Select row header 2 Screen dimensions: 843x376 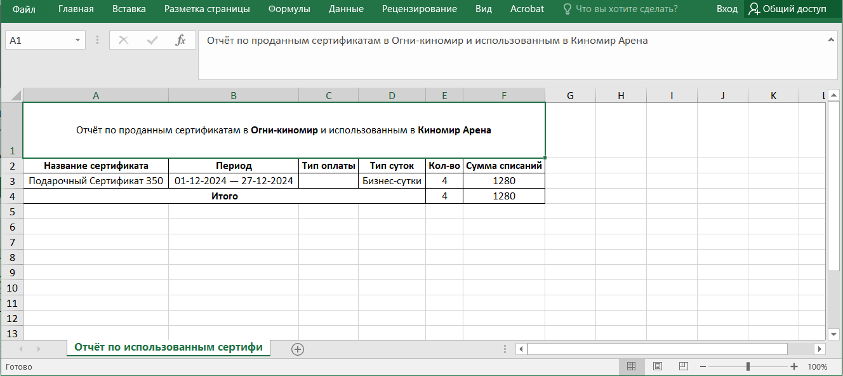pos(11,166)
